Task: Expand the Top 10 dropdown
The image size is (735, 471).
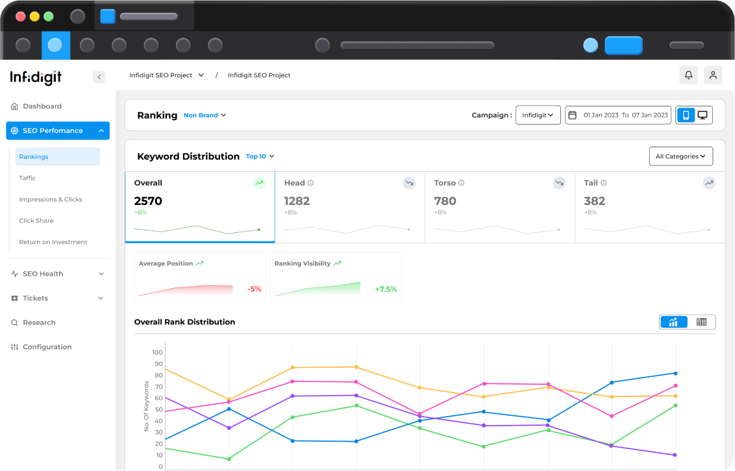Action: [x=260, y=156]
